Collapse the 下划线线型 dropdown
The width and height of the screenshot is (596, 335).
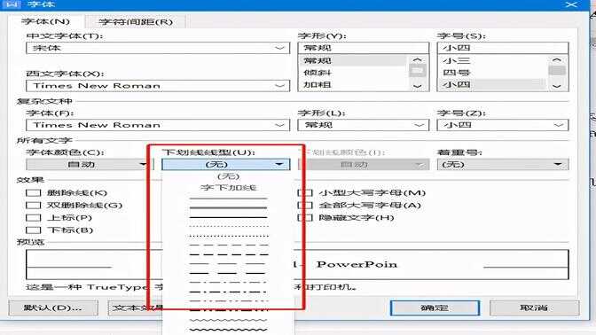[226, 165]
